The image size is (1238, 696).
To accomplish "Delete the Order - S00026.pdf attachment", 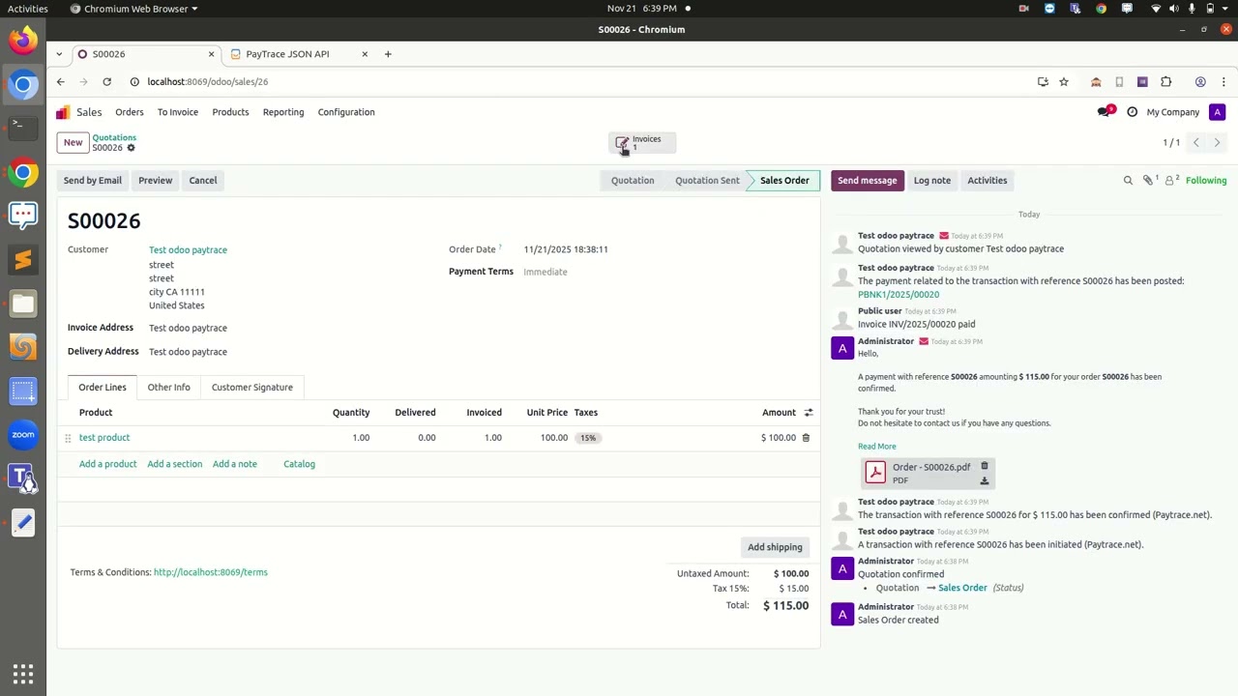I will tap(985, 466).
